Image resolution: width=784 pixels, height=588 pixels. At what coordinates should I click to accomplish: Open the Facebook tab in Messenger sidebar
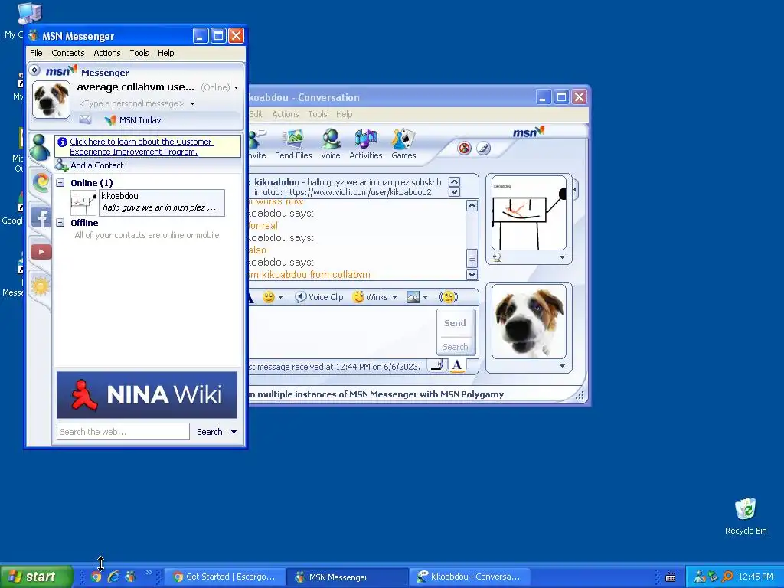[x=41, y=217]
